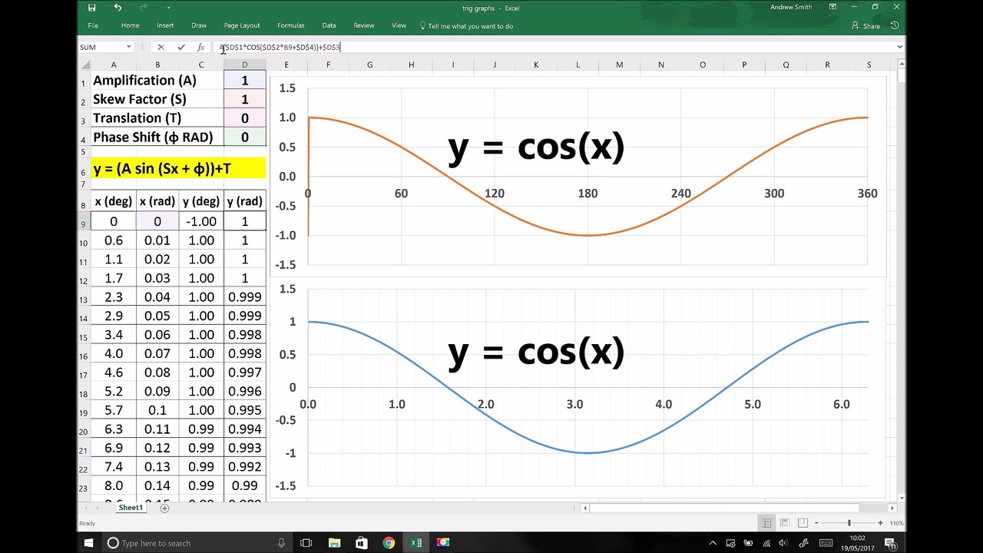Open the View ribbon tab
The height and width of the screenshot is (553, 983).
pyautogui.click(x=399, y=25)
